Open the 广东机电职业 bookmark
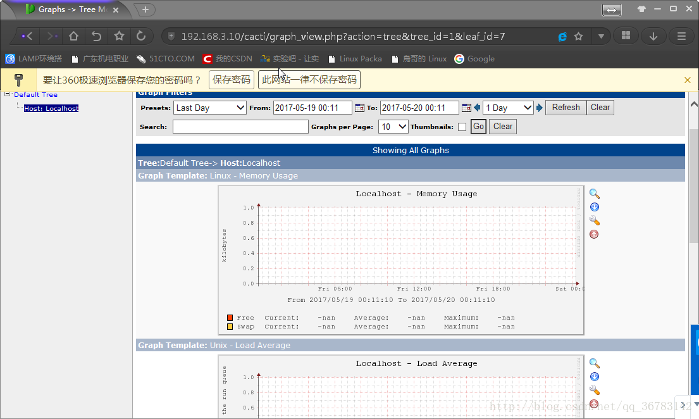The width and height of the screenshot is (699, 419). click(x=100, y=59)
